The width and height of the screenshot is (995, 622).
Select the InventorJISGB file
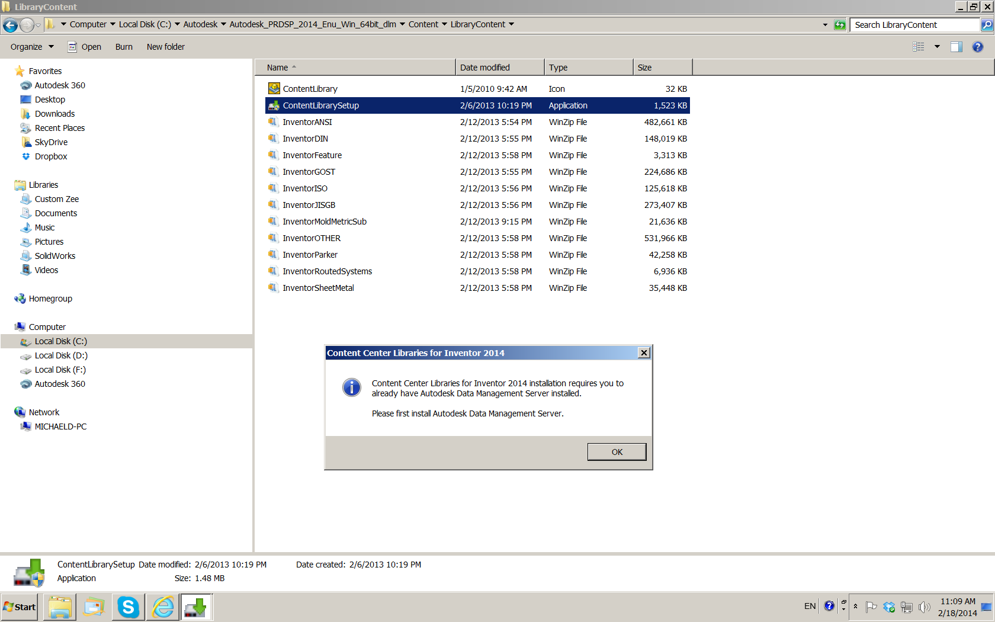(x=477, y=205)
